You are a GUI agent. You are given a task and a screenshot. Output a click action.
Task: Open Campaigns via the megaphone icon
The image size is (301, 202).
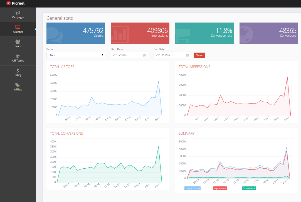tap(18, 13)
